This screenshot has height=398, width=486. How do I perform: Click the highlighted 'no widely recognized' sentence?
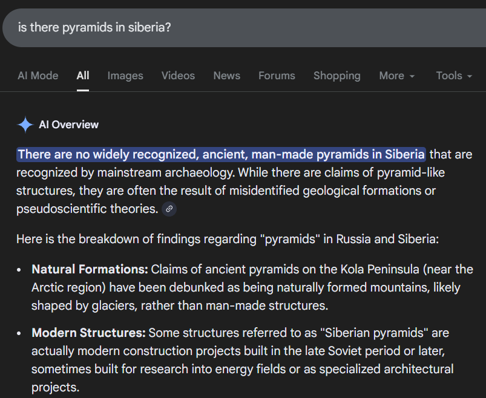(x=221, y=154)
